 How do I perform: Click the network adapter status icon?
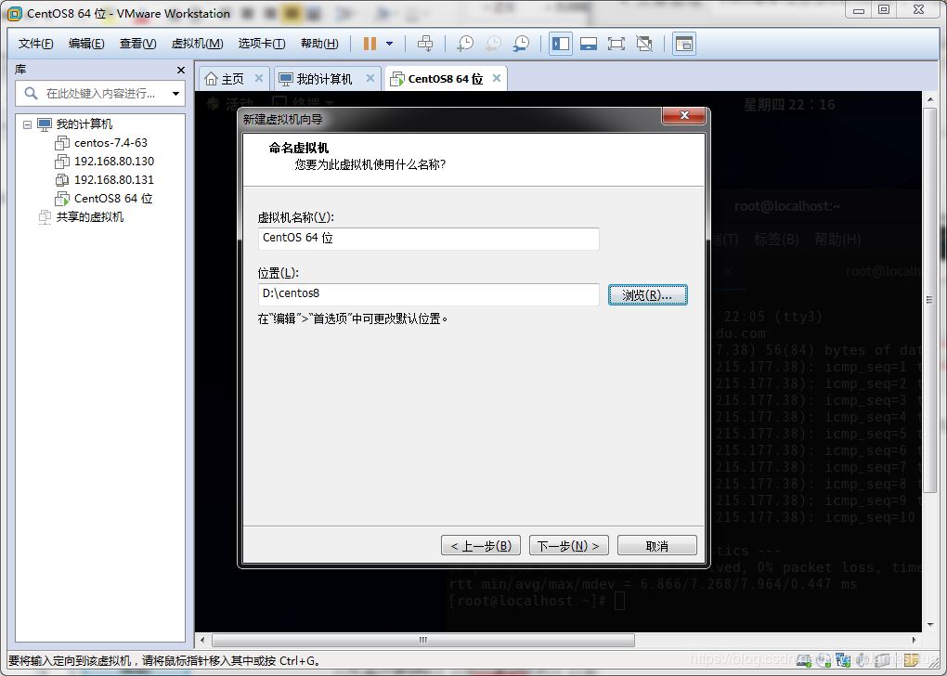point(843,660)
